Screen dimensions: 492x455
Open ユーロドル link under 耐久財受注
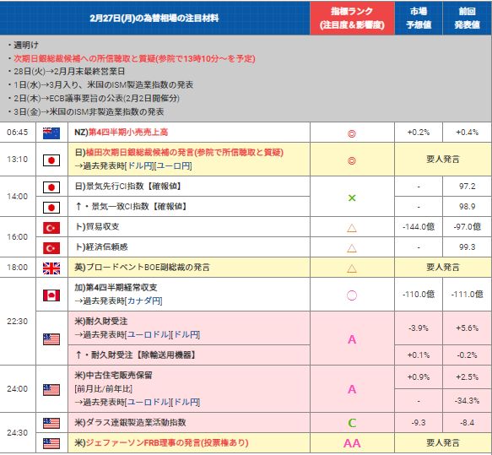[148, 334]
